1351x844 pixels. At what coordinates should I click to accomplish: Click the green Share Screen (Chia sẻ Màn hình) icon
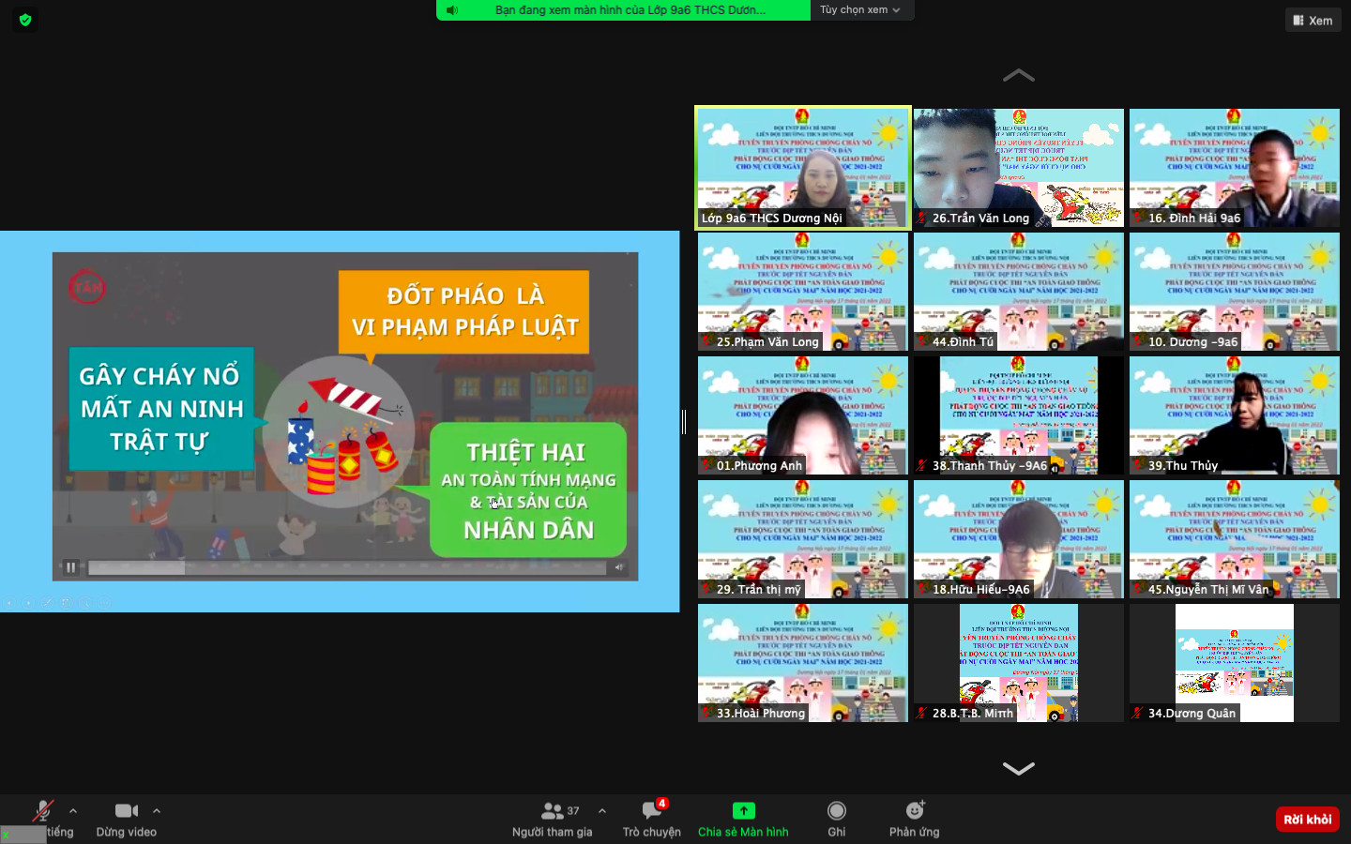[743, 811]
